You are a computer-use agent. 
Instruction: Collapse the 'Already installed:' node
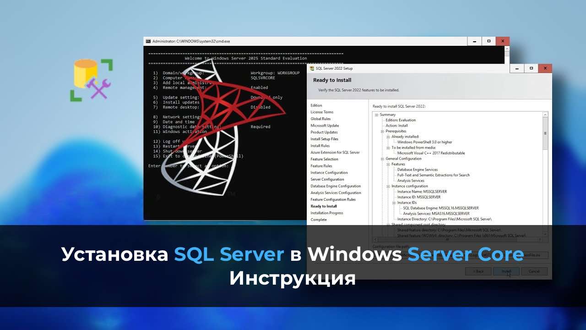pyautogui.click(x=388, y=137)
